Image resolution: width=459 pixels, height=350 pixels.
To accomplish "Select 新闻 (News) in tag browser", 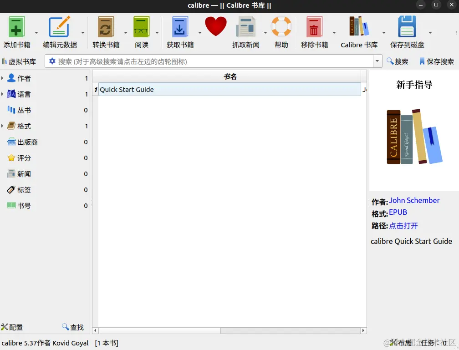I will (x=24, y=174).
